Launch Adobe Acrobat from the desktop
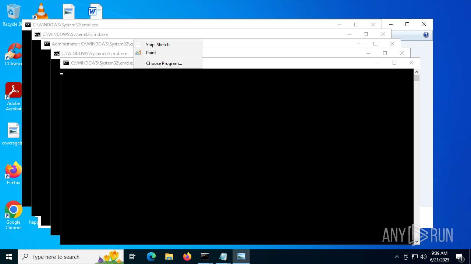Image resolution: width=471 pixels, height=264 pixels. 13,96
